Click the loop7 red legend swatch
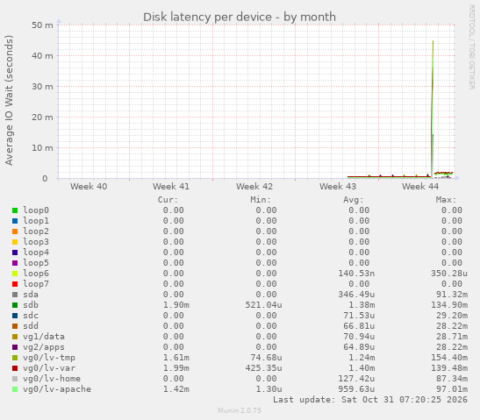 [x=15, y=284]
